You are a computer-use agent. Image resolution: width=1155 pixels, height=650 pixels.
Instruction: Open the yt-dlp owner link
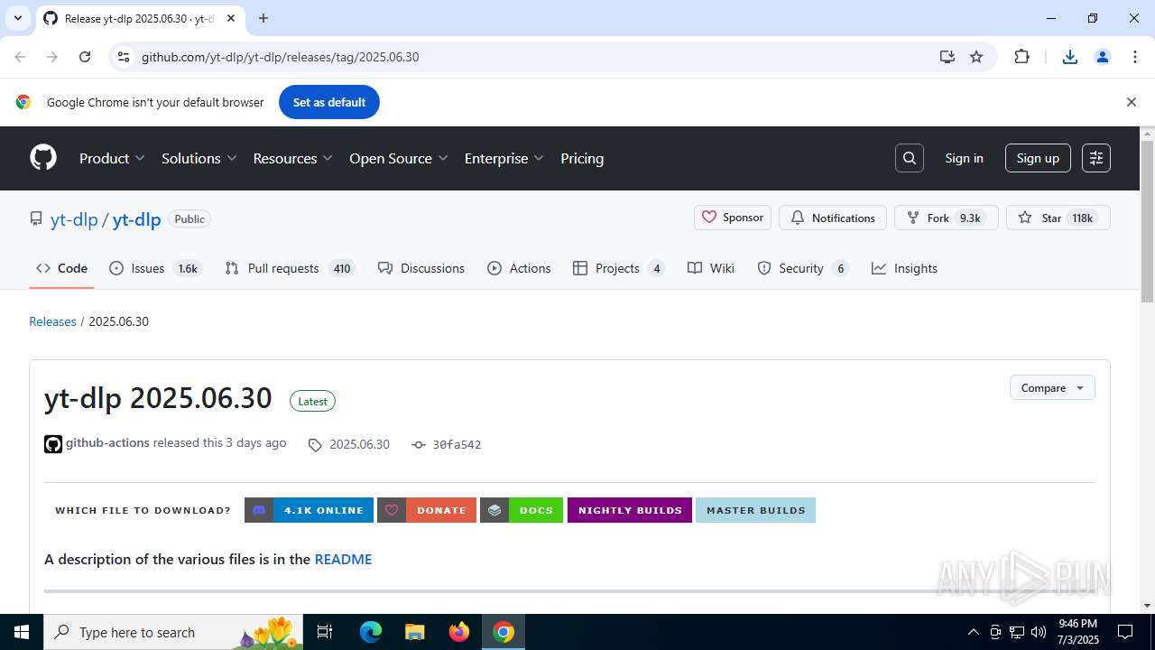pos(74,219)
